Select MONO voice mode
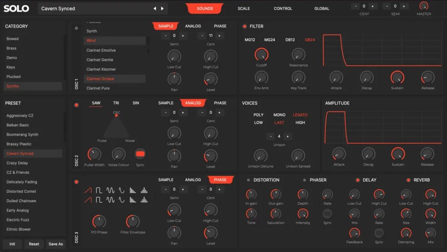The height and width of the screenshot is (252, 447). click(x=279, y=115)
